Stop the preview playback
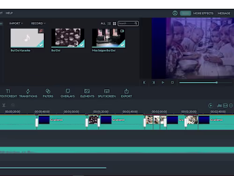The image size is (234, 176). 172,82
